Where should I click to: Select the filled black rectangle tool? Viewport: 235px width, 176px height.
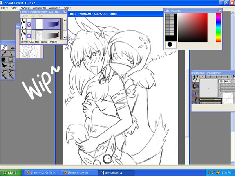[x=4, y=60]
